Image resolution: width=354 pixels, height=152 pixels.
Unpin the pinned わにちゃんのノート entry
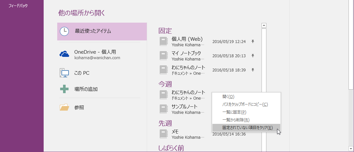click(253, 70)
